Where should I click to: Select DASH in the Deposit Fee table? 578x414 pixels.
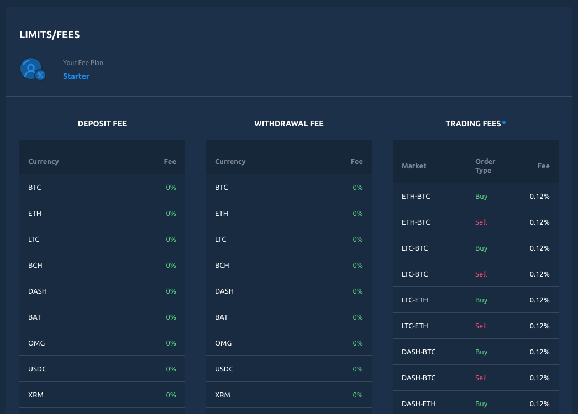pos(38,291)
